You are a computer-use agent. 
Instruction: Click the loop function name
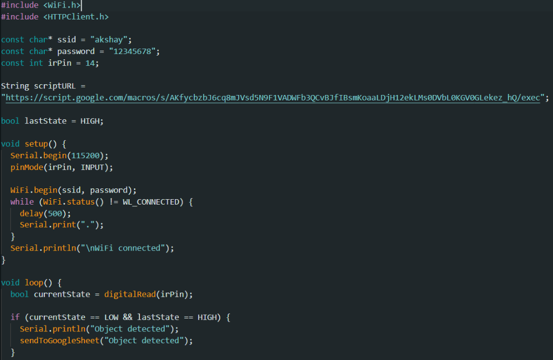(34, 283)
